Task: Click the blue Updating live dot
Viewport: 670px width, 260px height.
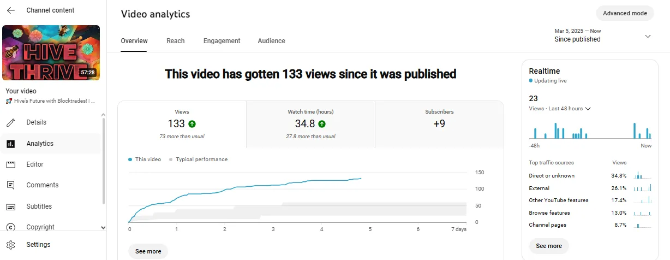Action: (531, 80)
